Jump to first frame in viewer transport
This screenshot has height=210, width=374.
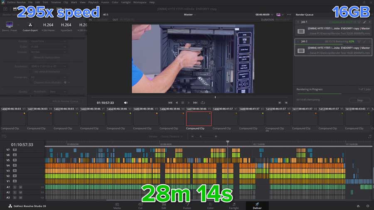coord(170,103)
